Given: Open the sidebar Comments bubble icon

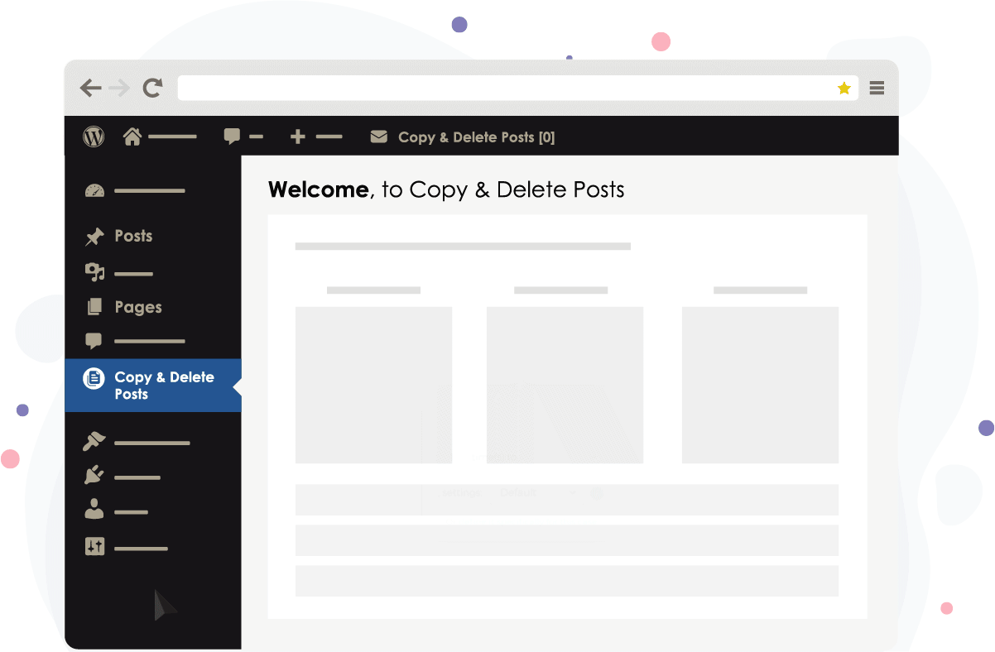Looking at the screenshot, I should [94, 340].
